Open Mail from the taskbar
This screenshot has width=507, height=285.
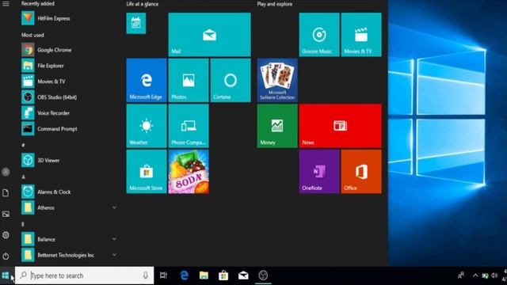tap(243, 275)
